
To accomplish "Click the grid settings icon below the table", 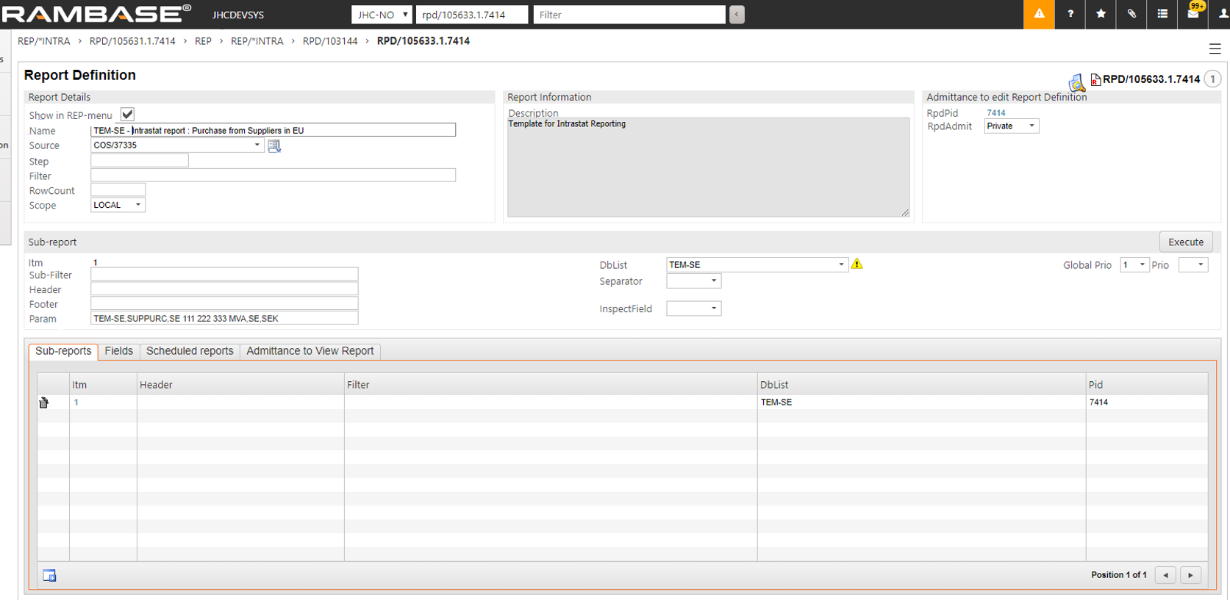I will coord(49,576).
